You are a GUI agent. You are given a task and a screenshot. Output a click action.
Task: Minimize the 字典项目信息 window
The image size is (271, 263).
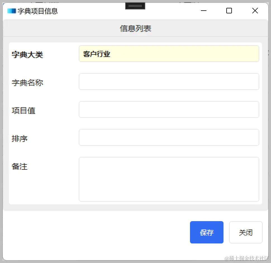pyautogui.click(x=204, y=11)
